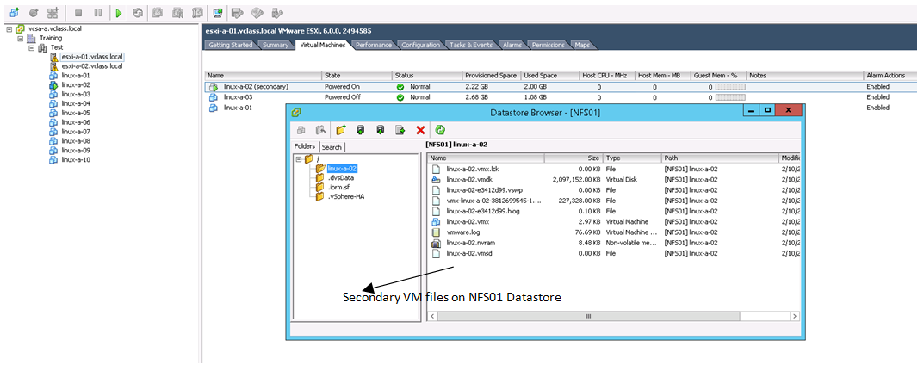
Task: Click the second green datastore icon in Datastore Browser
Action: point(381,131)
